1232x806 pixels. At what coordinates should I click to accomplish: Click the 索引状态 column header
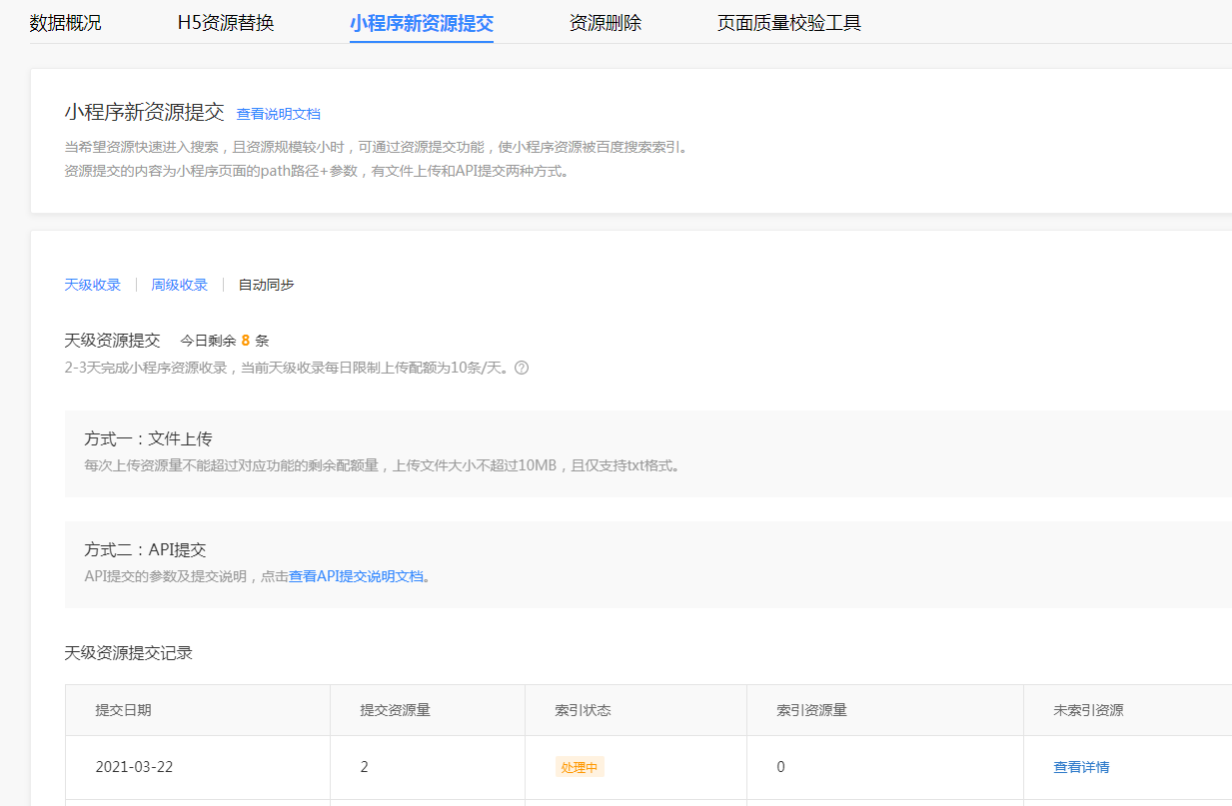coord(584,710)
